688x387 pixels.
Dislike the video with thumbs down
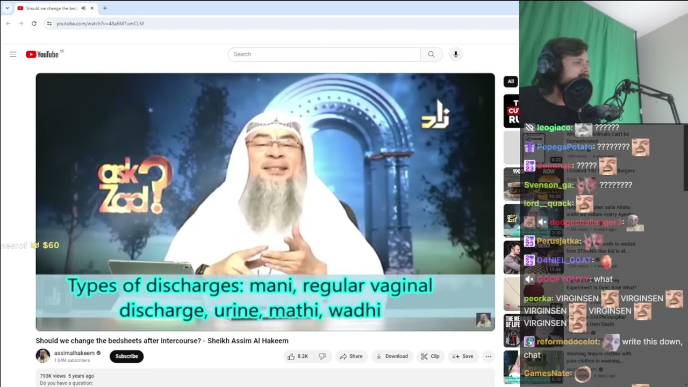click(322, 356)
